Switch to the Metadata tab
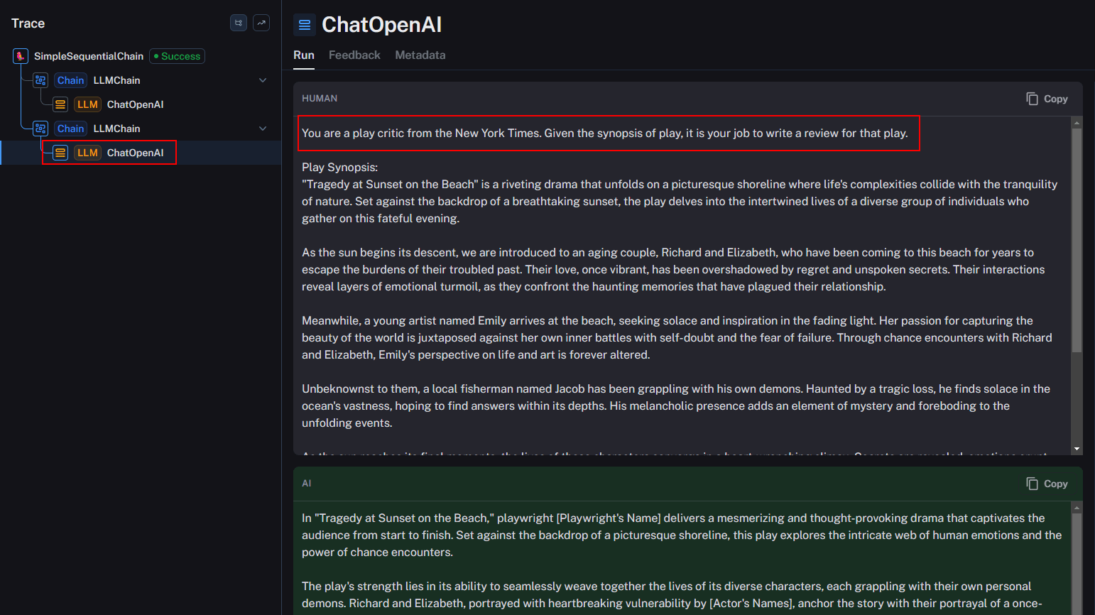 (420, 55)
